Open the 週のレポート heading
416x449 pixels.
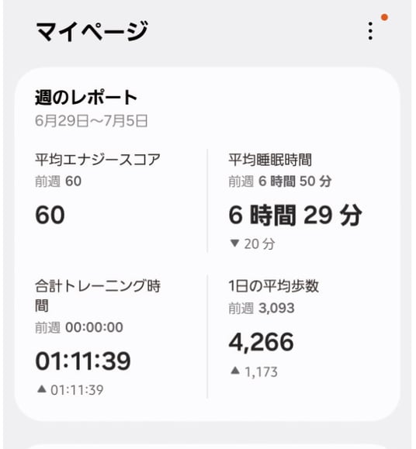86,98
